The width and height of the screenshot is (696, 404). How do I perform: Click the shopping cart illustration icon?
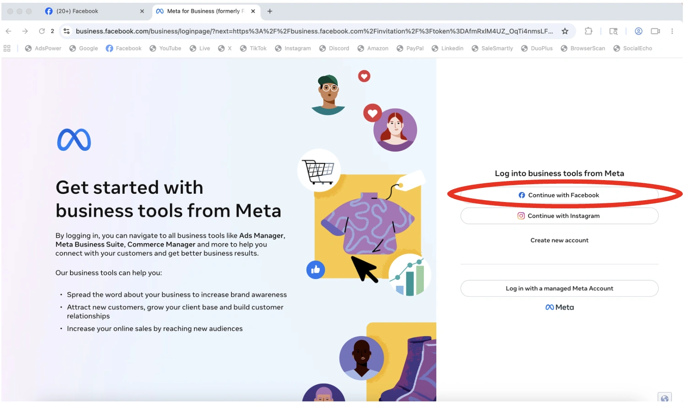point(319,171)
